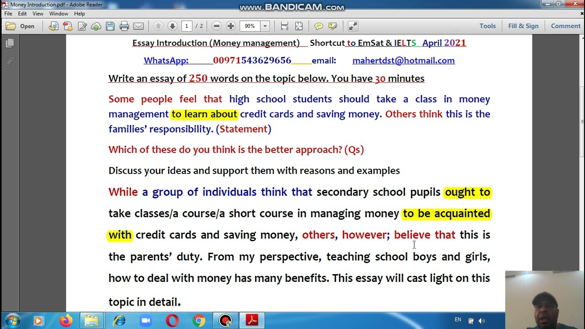Zoom out with the minus icon
The image size is (585, 329).
217,26
